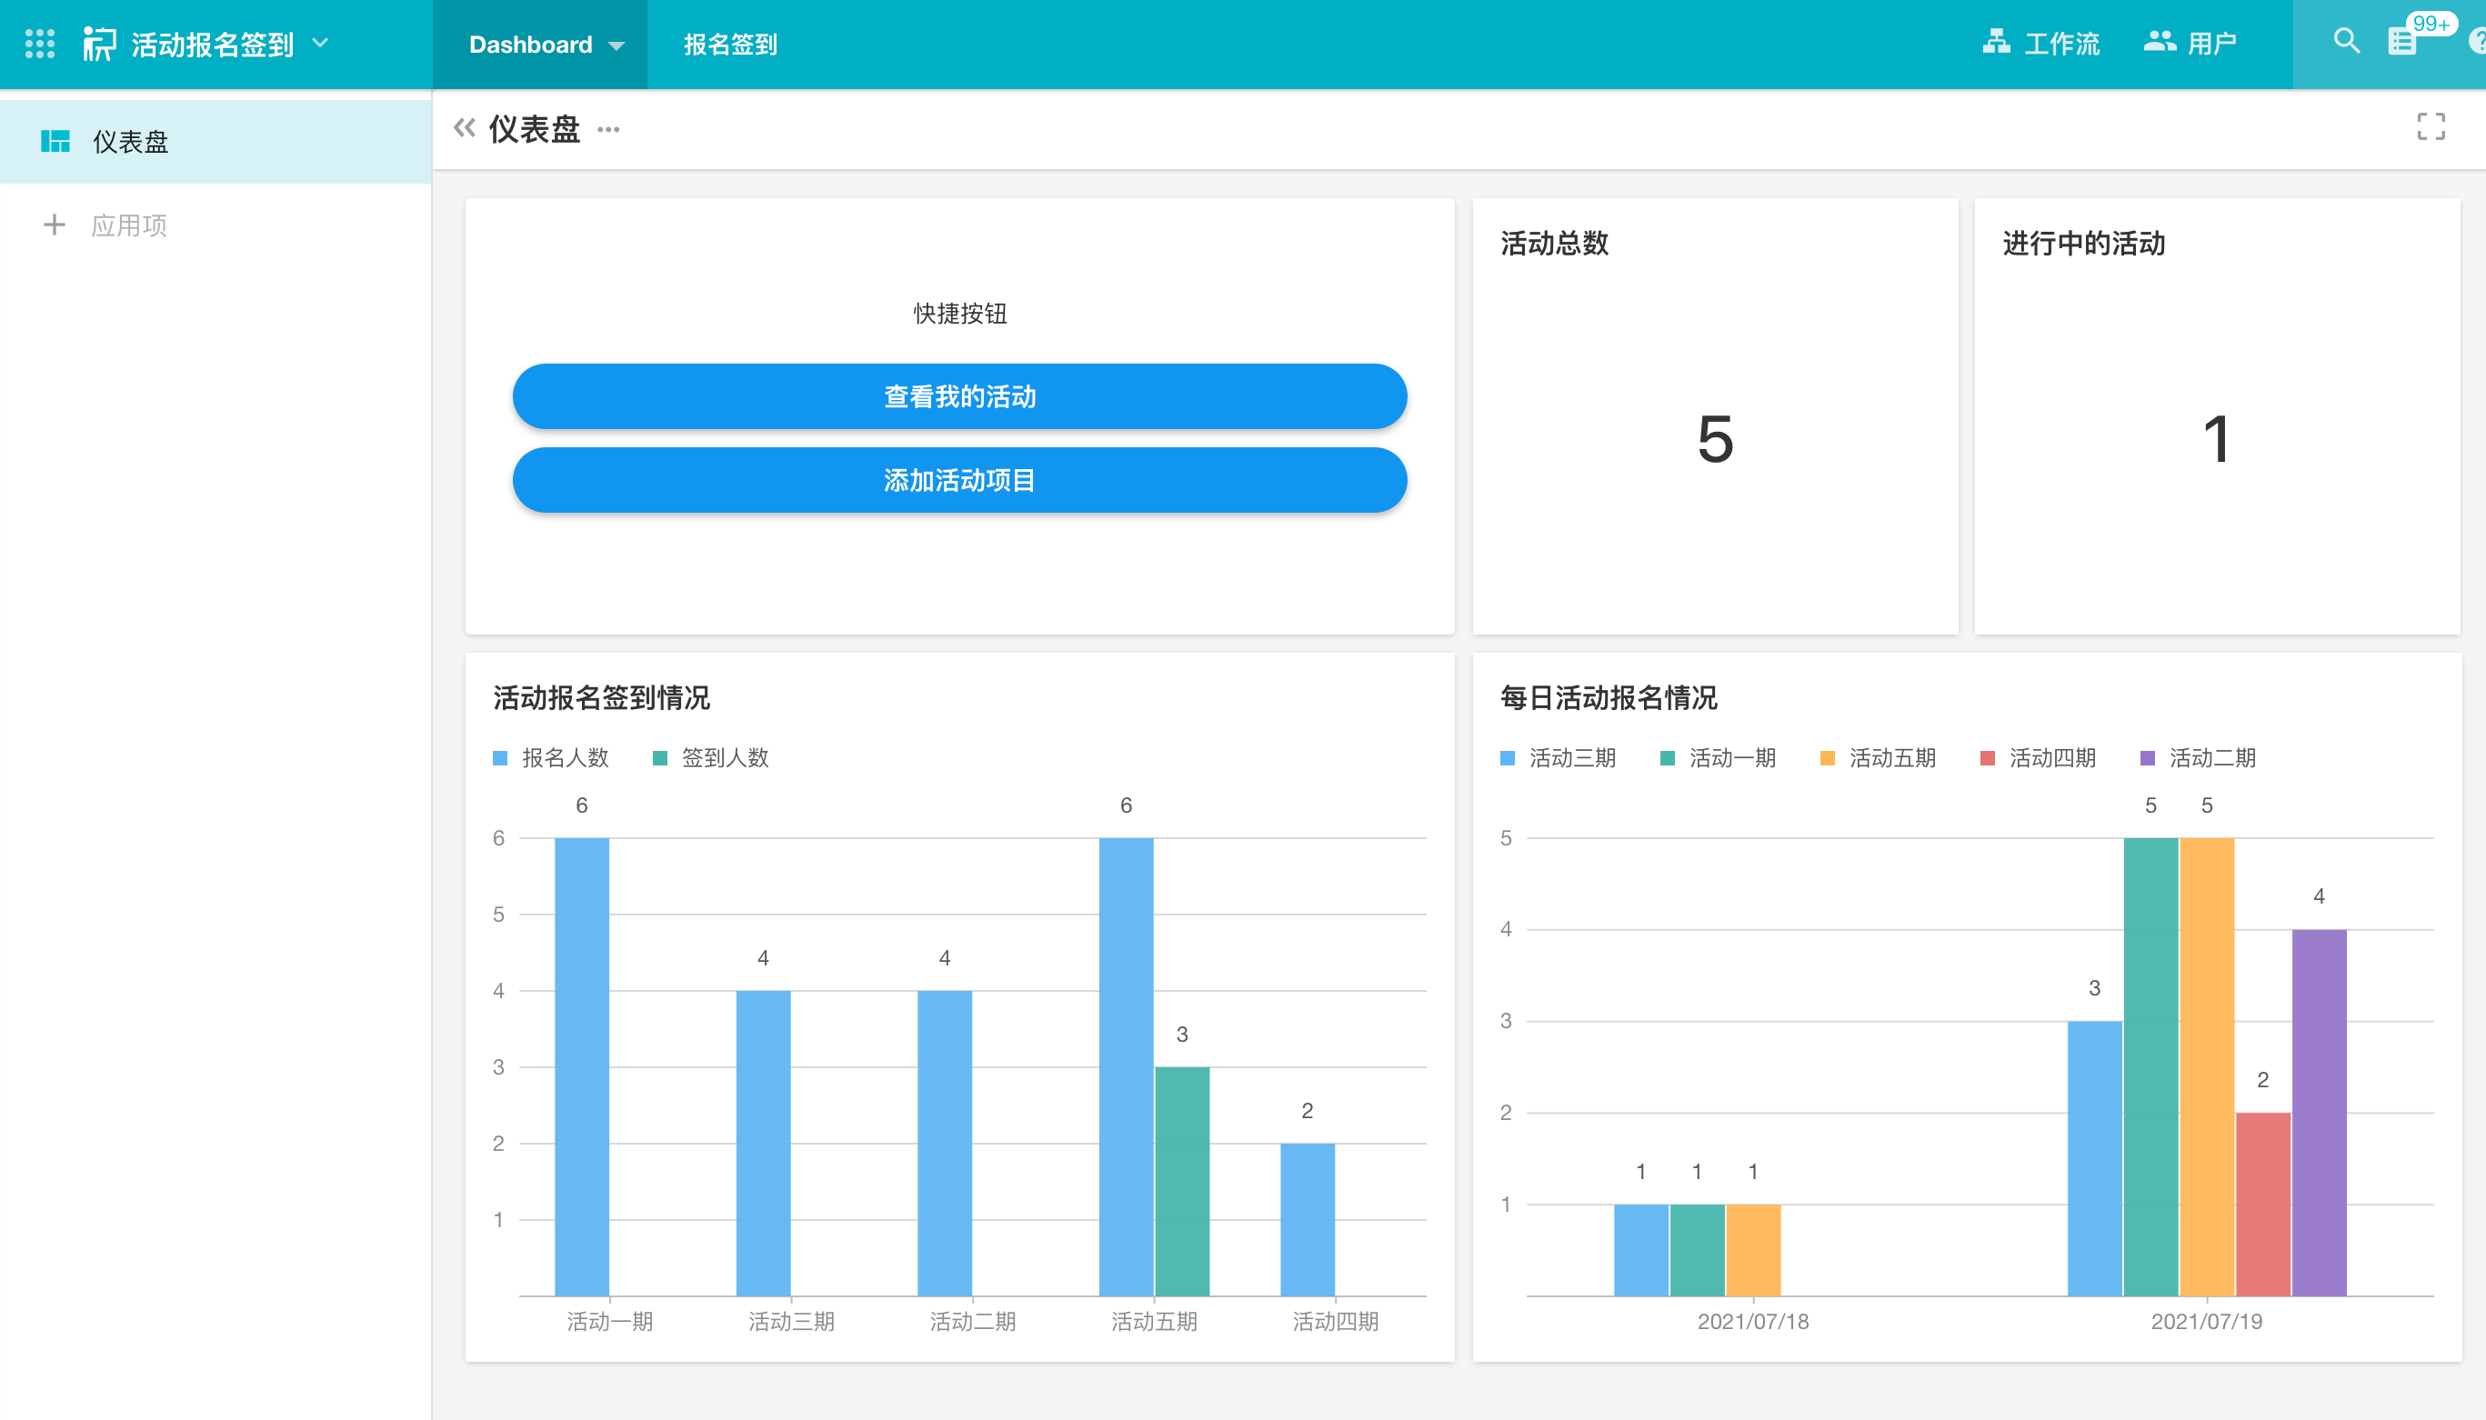2486x1420 pixels.
Task: Expand the Dashboard tab dropdown arrow
Action: [616, 45]
